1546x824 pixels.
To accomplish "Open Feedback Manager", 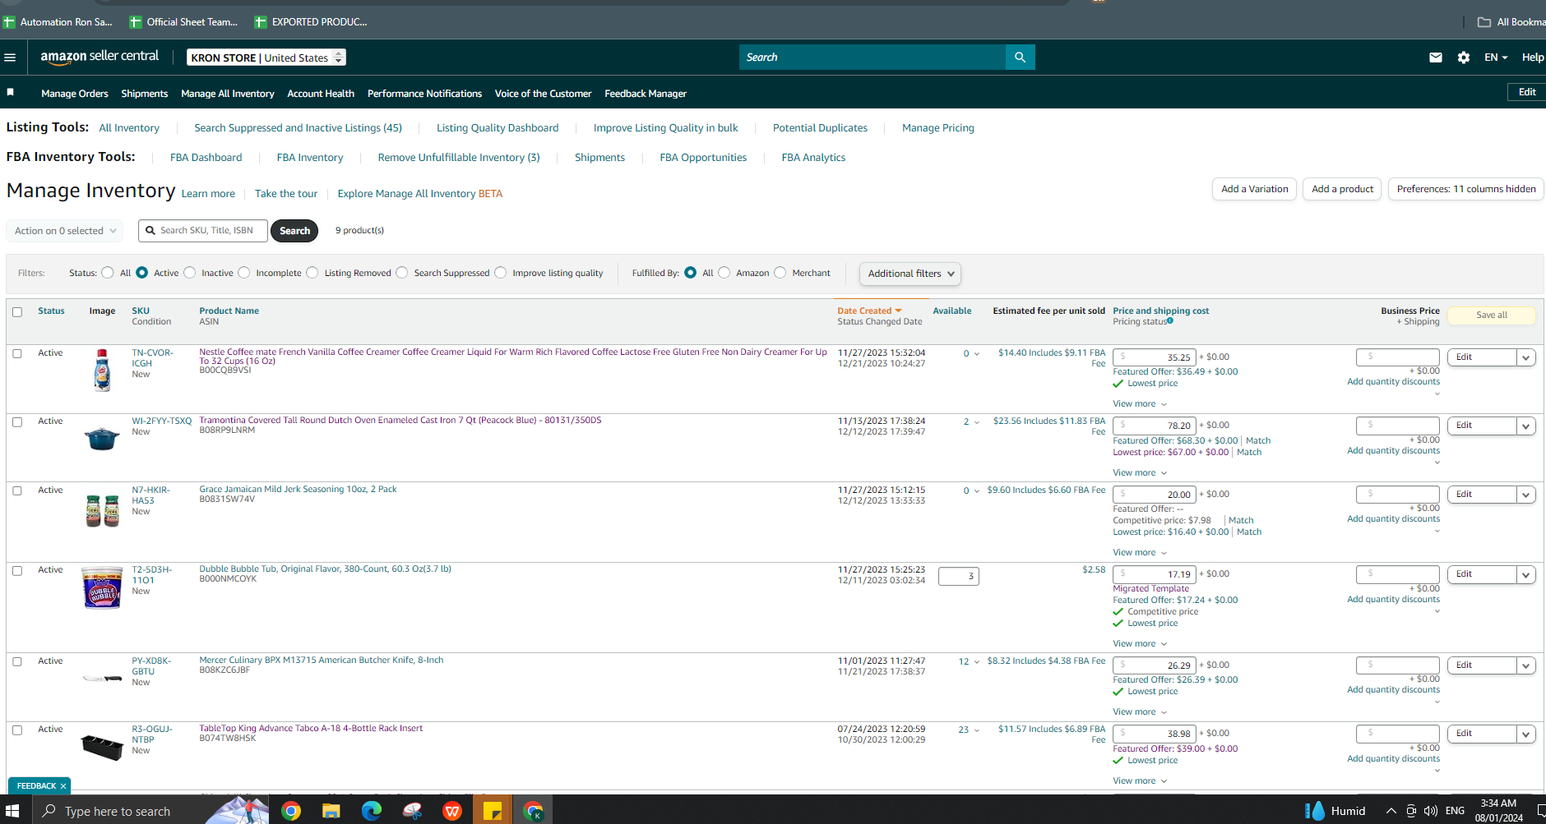I will tap(646, 94).
